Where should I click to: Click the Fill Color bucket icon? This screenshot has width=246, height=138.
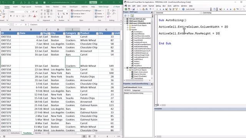(29, 16)
